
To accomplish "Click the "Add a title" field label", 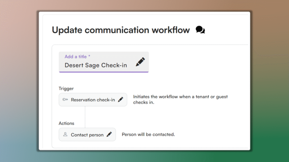I will [x=75, y=57].
